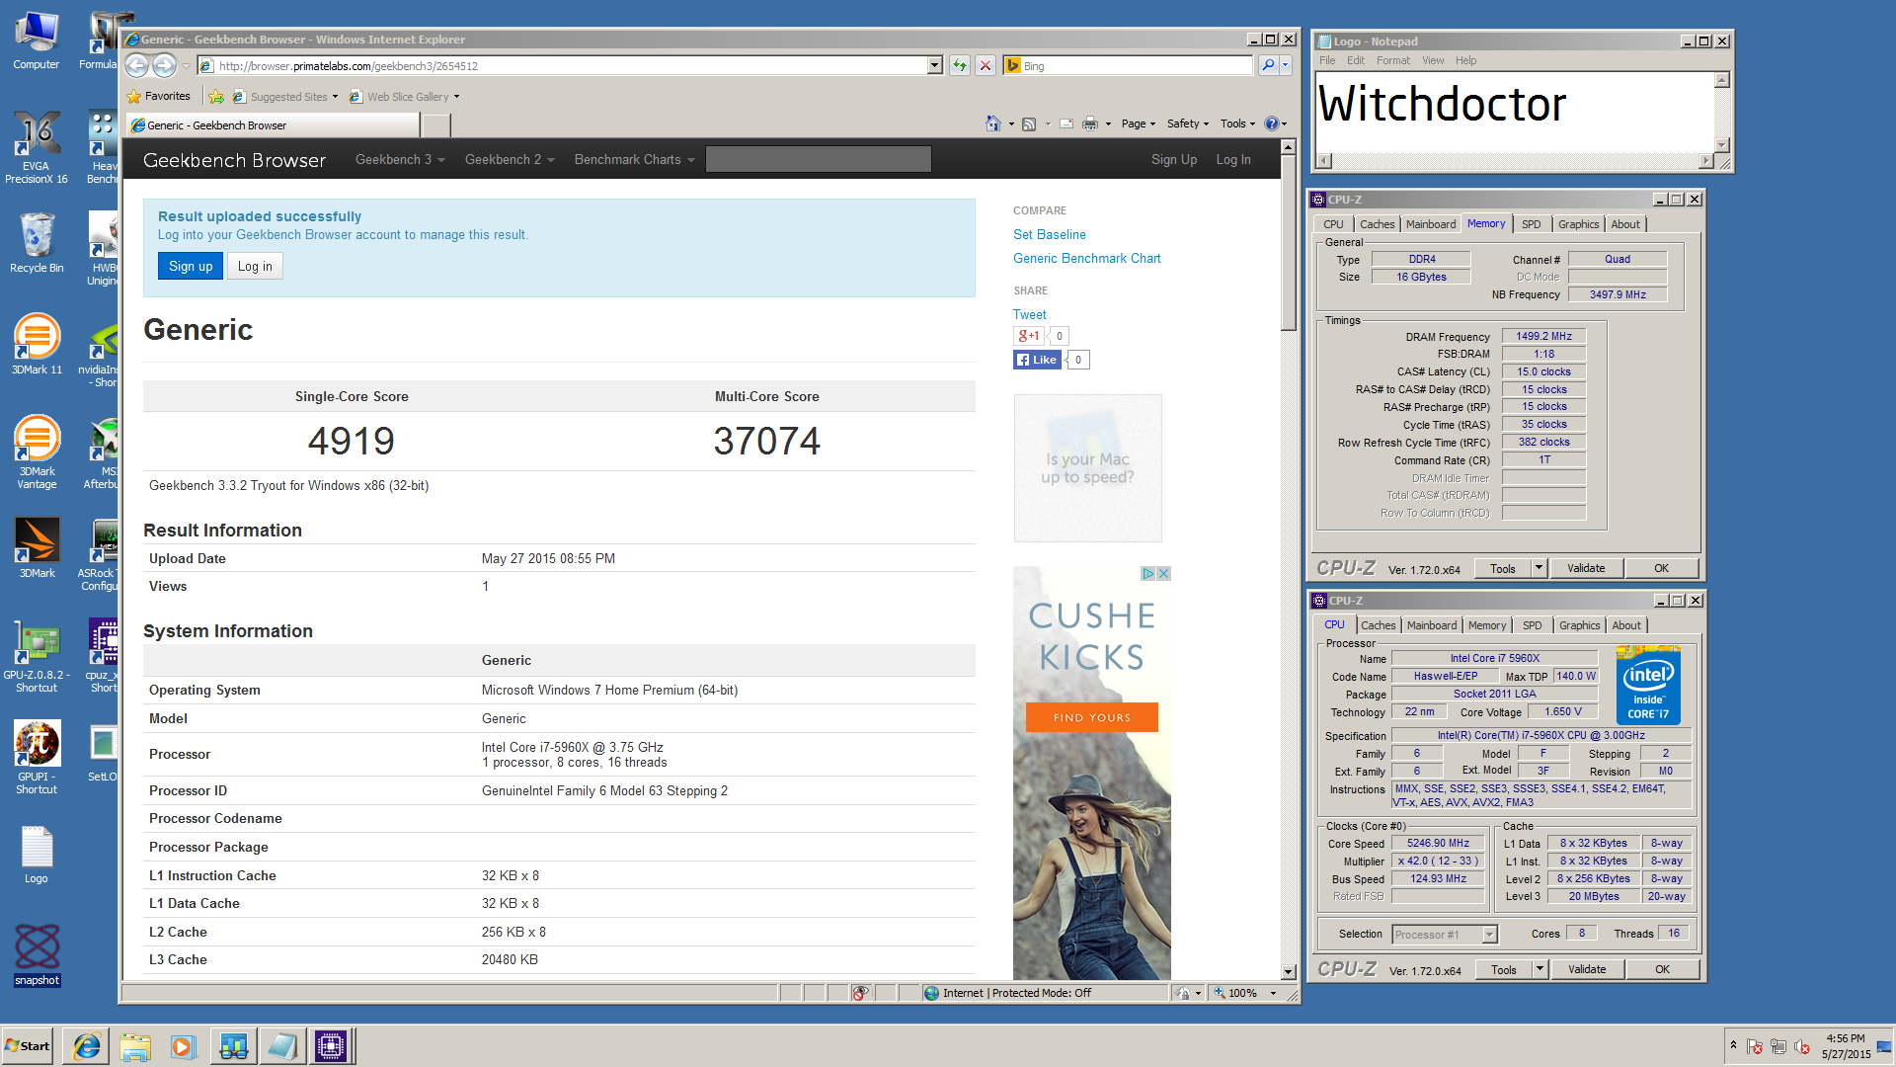
Task: Show hidden tray icons arrow
Action: coord(1733,1045)
